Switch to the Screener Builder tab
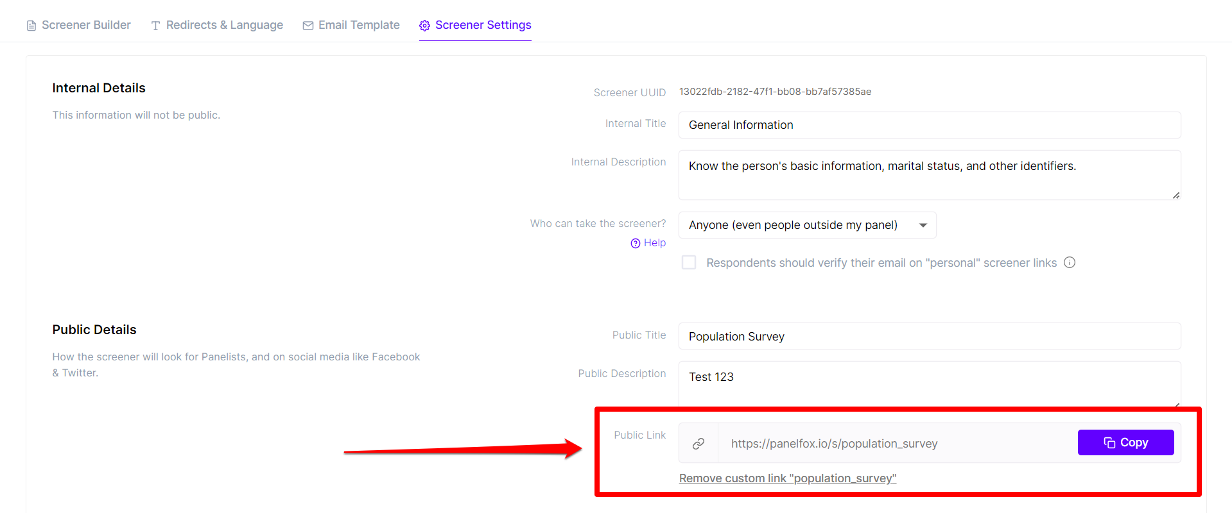The width and height of the screenshot is (1232, 513). point(86,25)
